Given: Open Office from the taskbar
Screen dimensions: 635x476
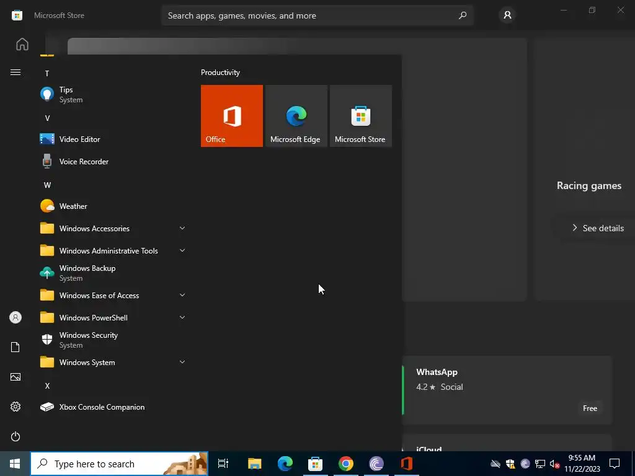Looking at the screenshot, I should 407,464.
